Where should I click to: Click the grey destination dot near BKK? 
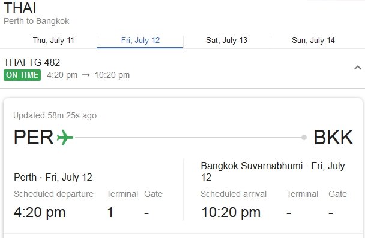(x=304, y=138)
